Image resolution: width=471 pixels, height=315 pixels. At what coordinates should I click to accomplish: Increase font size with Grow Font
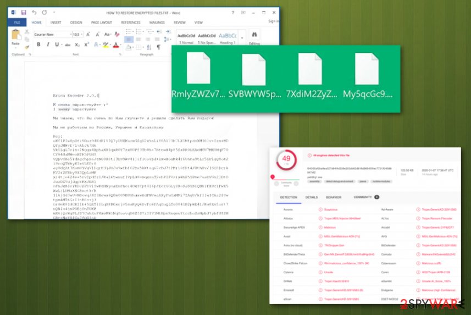(x=88, y=35)
